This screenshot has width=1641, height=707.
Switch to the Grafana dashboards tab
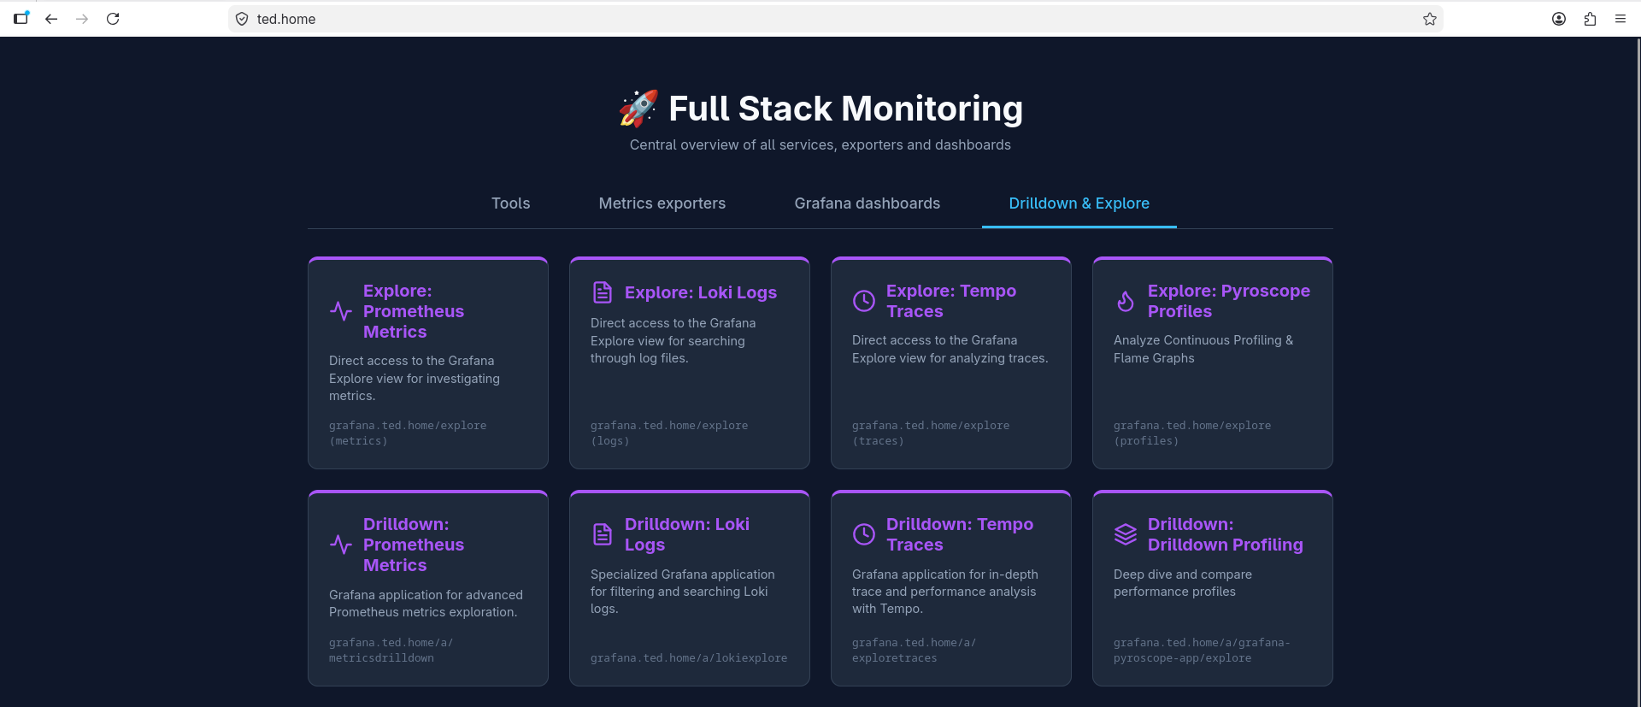tap(868, 203)
